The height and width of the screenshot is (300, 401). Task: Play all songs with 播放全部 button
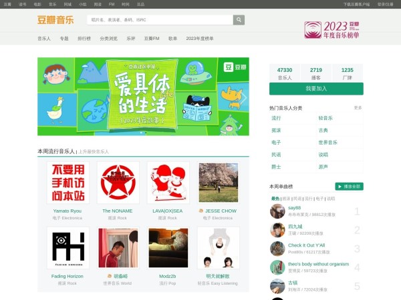click(x=349, y=187)
